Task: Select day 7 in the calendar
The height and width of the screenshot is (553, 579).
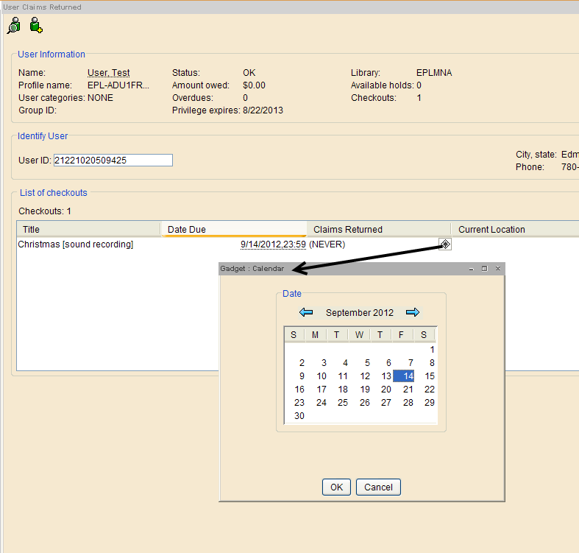Action: [x=404, y=362]
